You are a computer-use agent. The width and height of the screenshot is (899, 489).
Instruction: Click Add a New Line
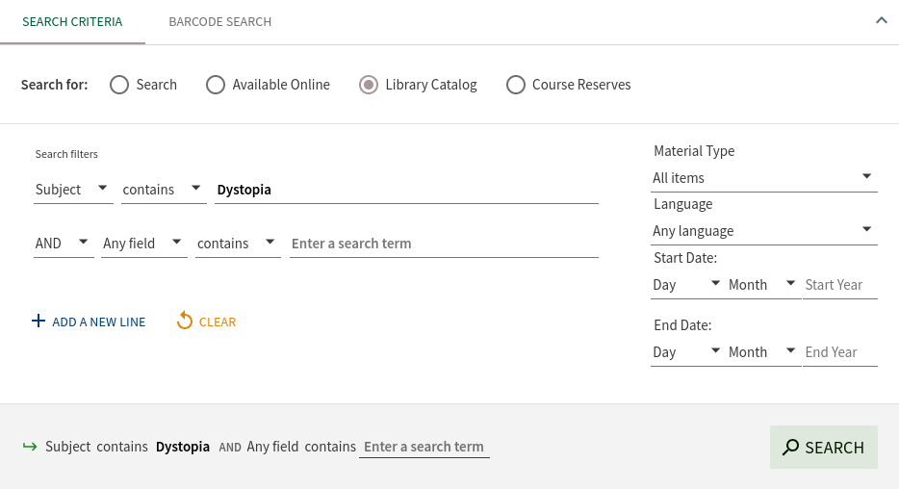[98, 322]
